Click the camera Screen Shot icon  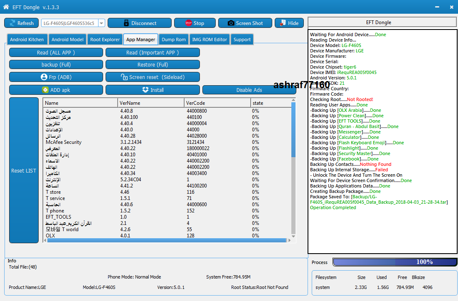(x=231, y=23)
